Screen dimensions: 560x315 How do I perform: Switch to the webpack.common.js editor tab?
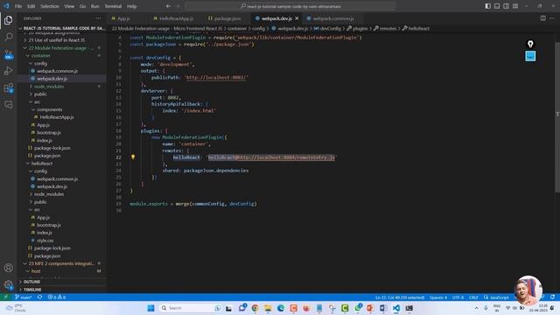click(x=333, y=18)
